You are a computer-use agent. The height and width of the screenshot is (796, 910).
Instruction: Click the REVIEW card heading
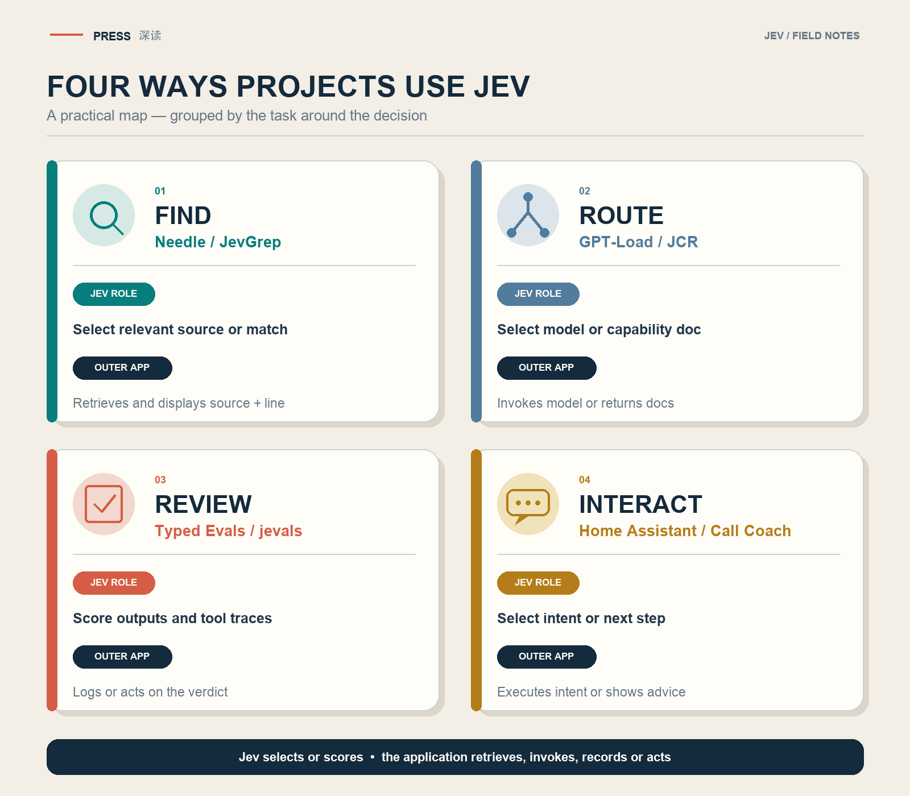pyautogui.click(x=203, y=505)
